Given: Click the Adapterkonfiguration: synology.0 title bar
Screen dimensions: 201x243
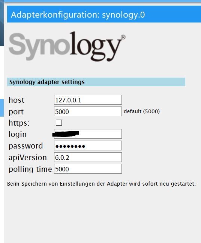Looking at the screenshot, I should [104, 14].
